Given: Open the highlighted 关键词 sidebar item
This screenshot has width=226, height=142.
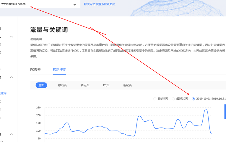Looking at the screenshot, I should point(3,93).
